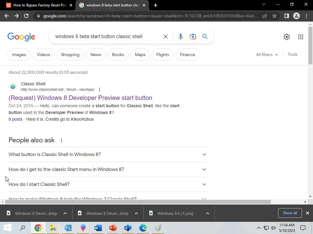Share this page from the address bar
313x234 pixels.
(265, 16)
